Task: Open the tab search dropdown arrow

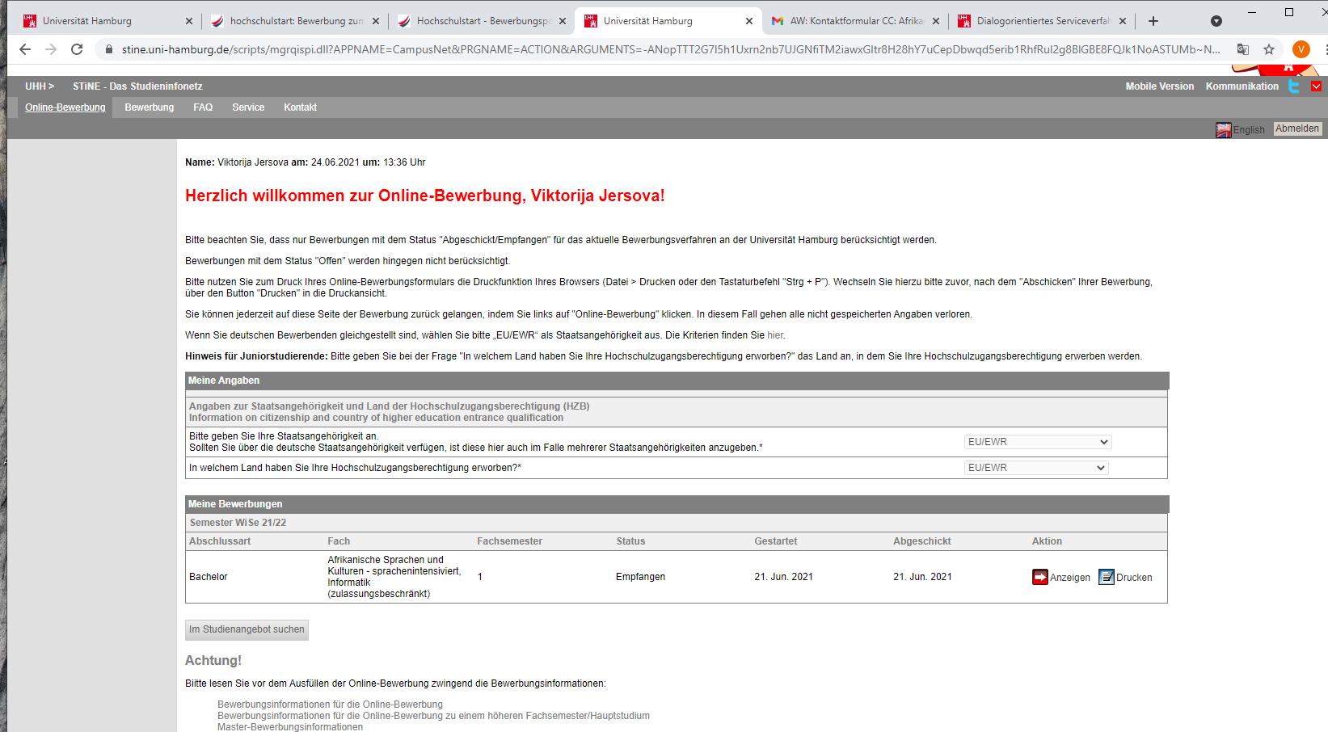Action: (x=1216, y=21)
